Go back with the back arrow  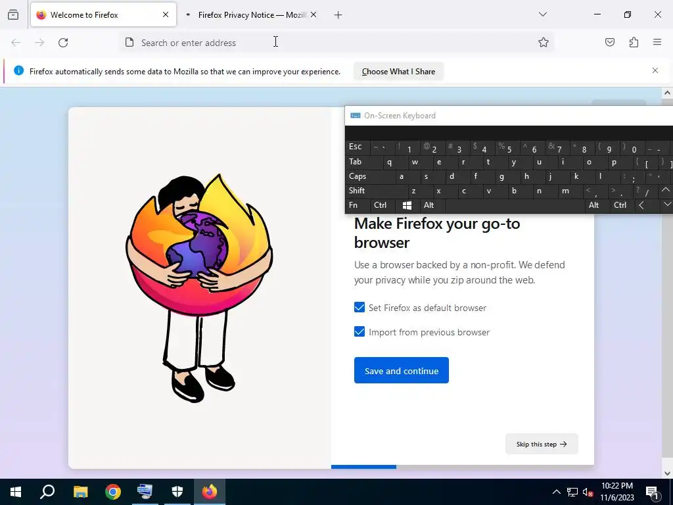[x=16, y=43]
